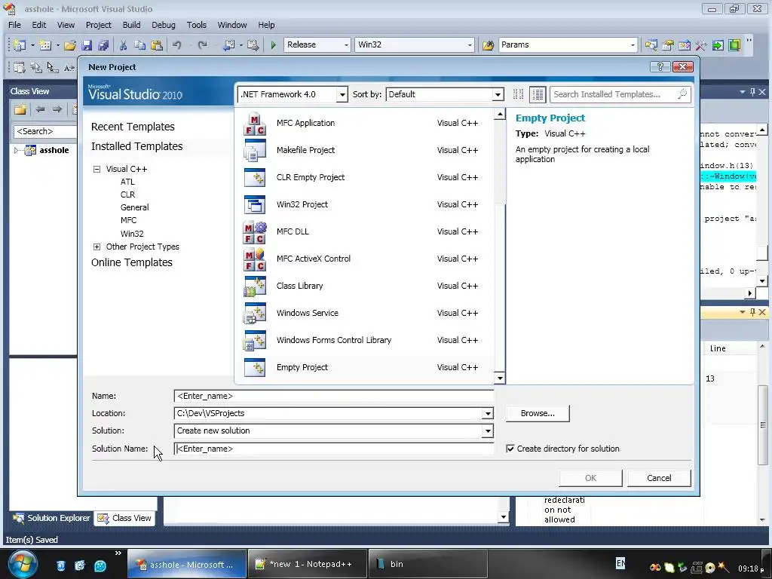Viewport: 772px width, 579px height.
Task: Open the Debug menu
Action: (x=164, y=25)
